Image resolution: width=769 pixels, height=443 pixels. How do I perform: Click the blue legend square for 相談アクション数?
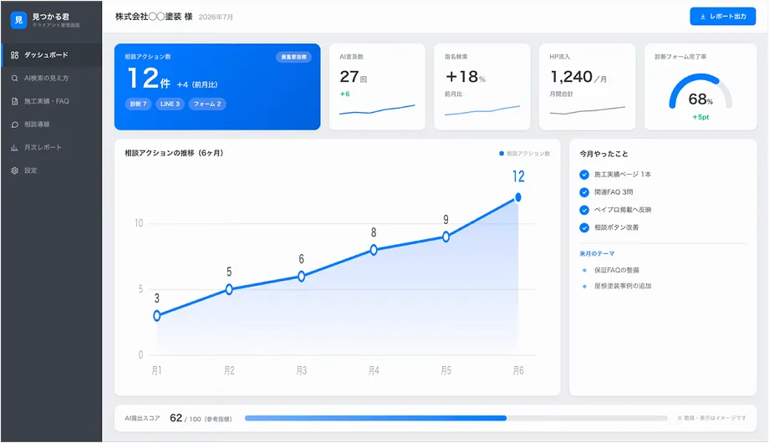pos(502,154)
